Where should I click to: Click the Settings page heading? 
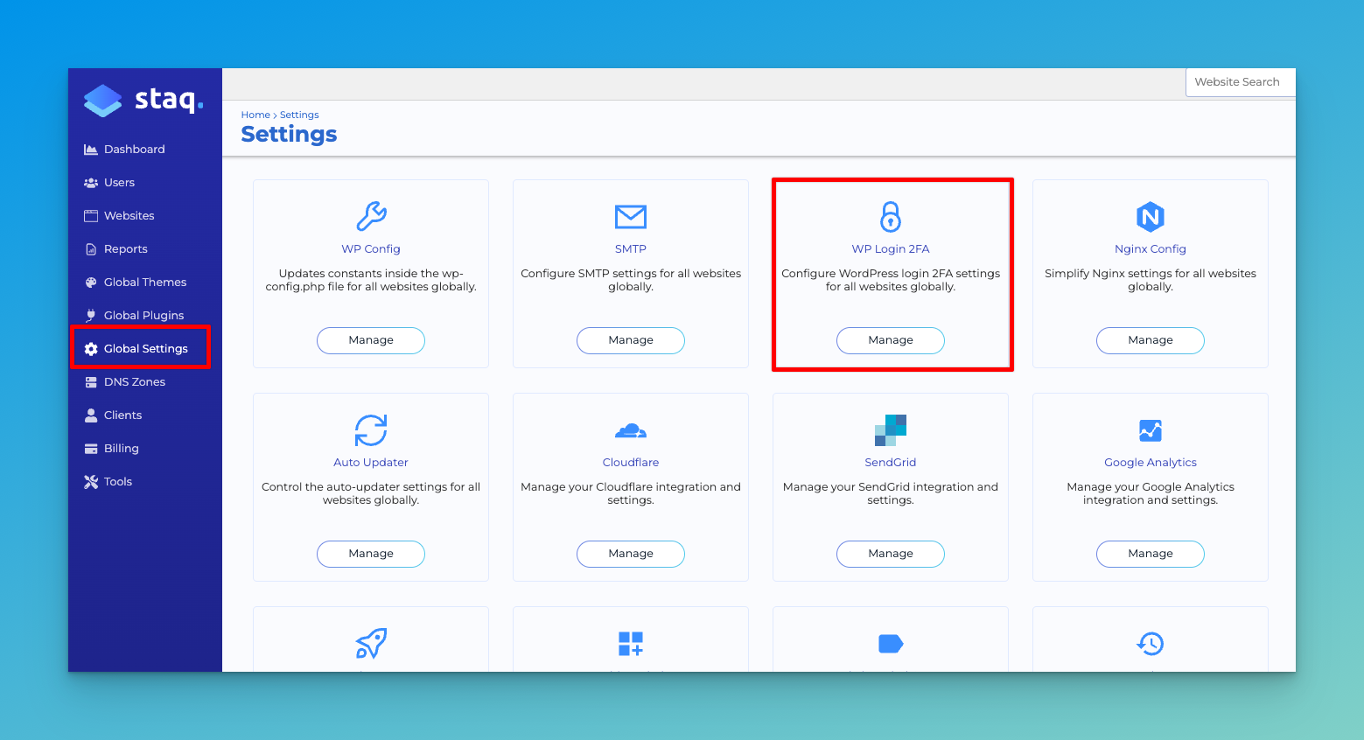click(289, 135)
